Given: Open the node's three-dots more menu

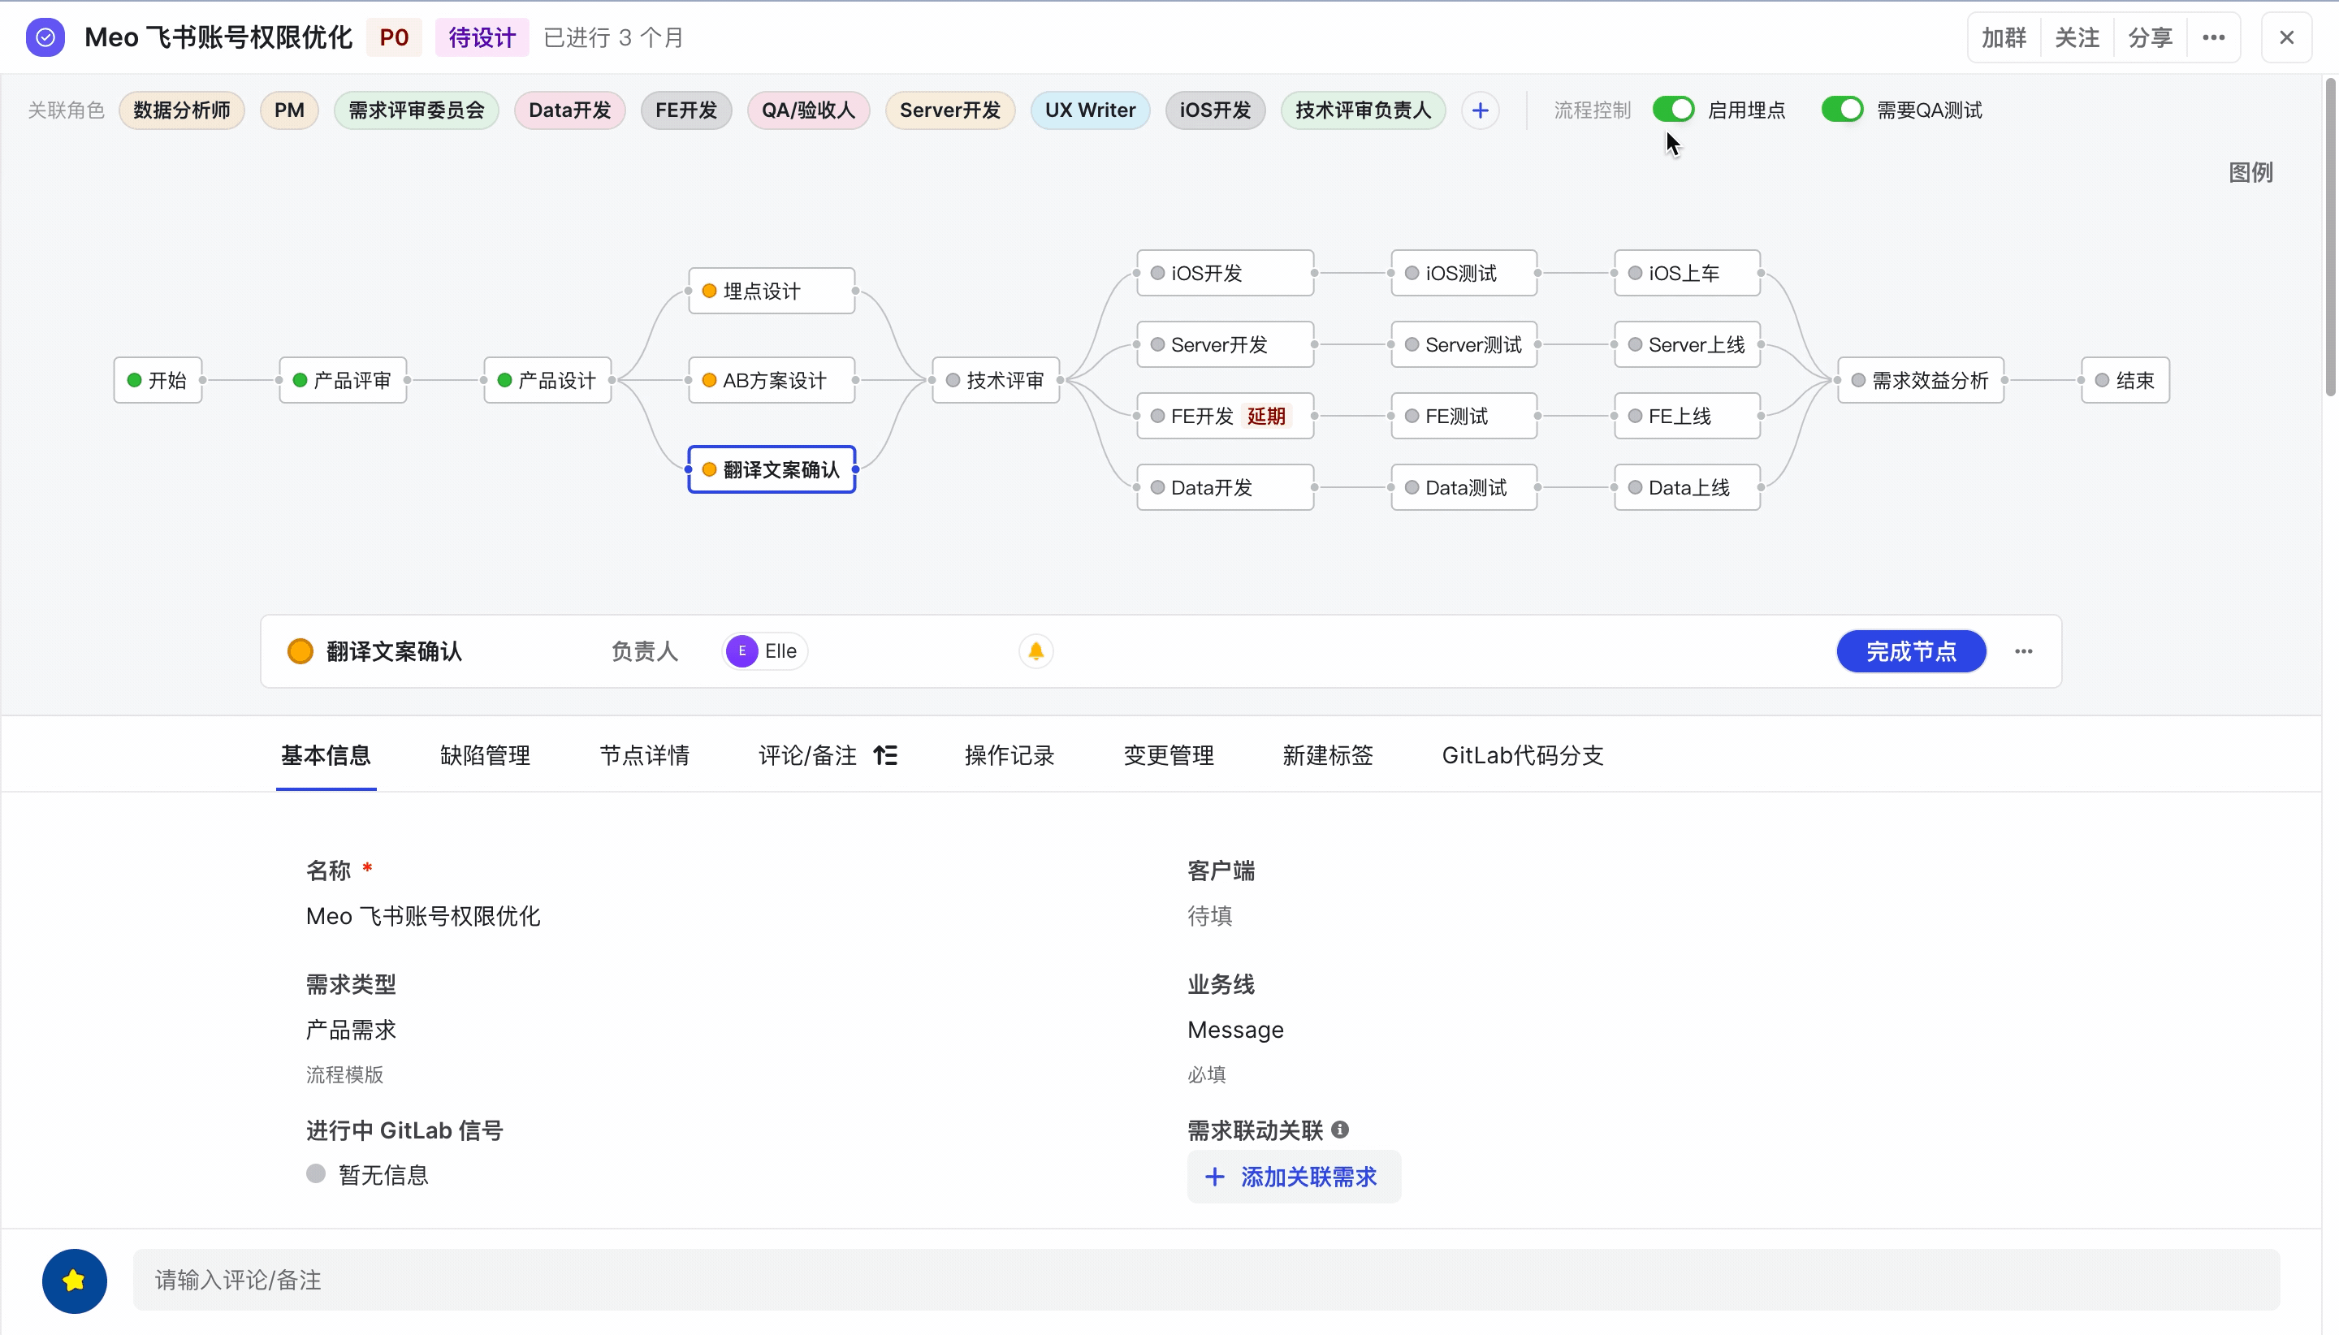Looking at the screenshot, I should click(2024, 651).
